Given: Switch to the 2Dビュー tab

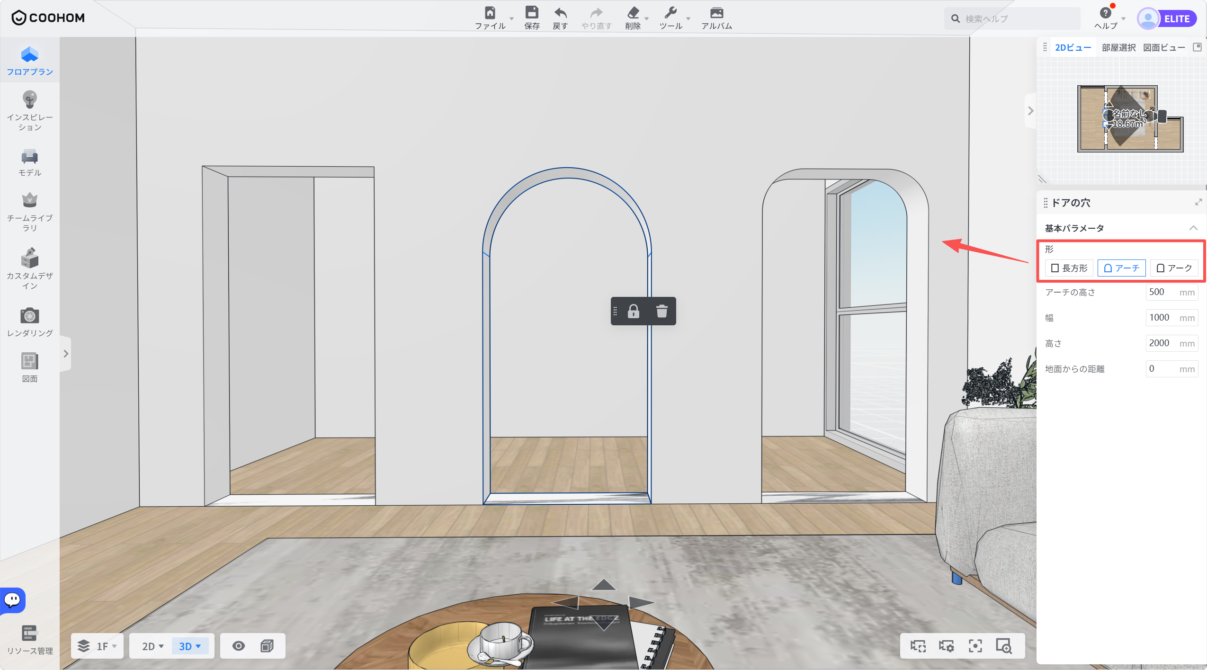Looking at the screenshot, I should tap(1073, 47).
